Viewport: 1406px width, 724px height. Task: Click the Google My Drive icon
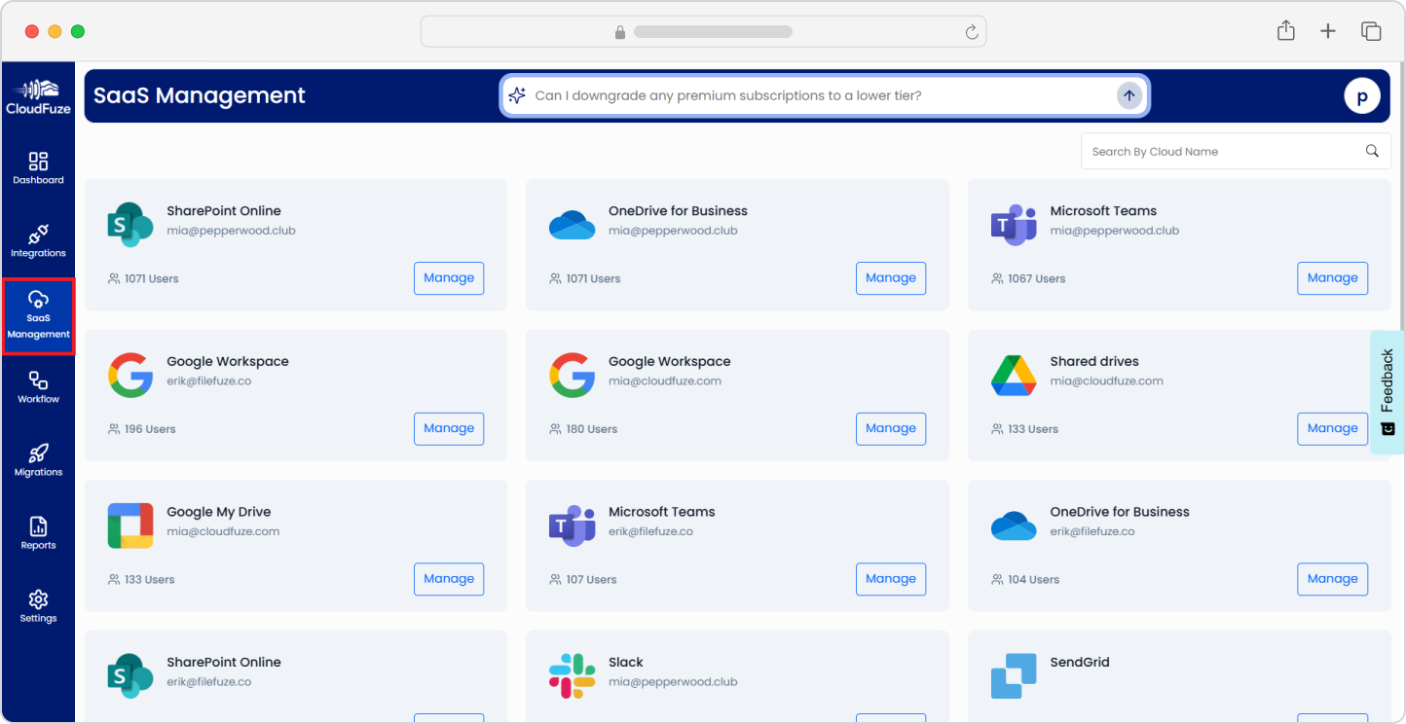[x=130, y=526]
